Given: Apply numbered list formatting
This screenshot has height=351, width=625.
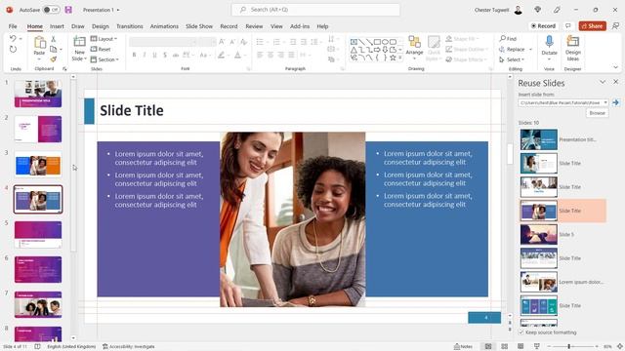Looking at the screenshot, I should point(276,41).
